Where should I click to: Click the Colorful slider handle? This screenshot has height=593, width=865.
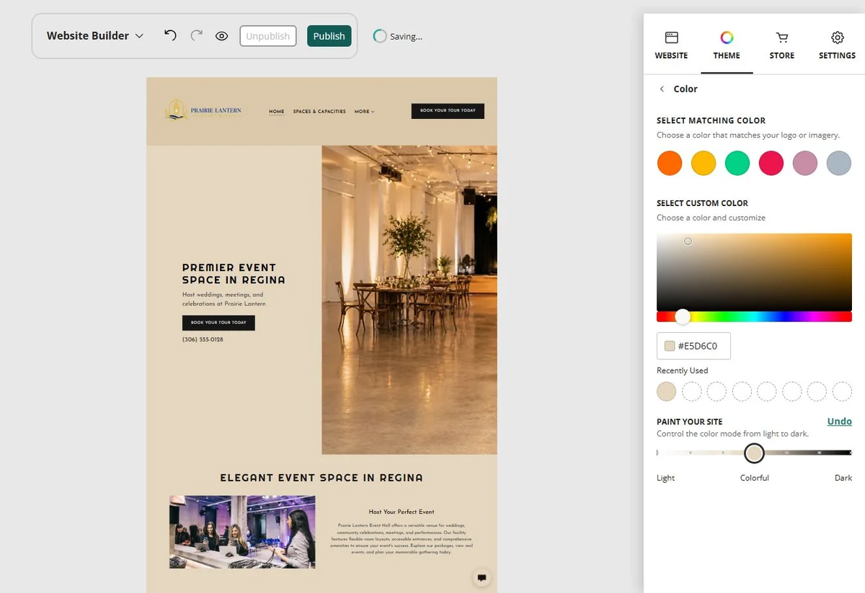coord(754,452)
